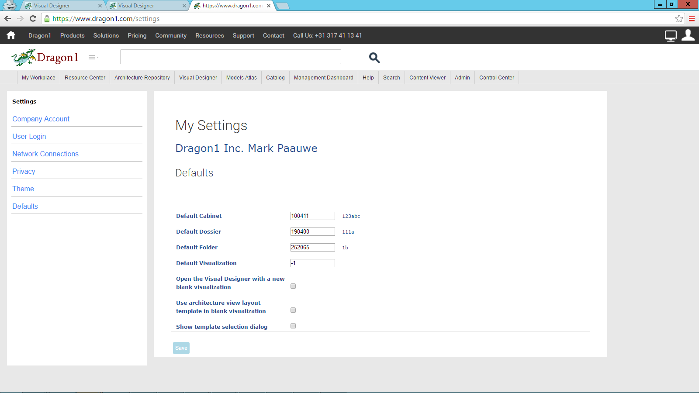Open Architecture Repository tab

(x=142, y=77)
